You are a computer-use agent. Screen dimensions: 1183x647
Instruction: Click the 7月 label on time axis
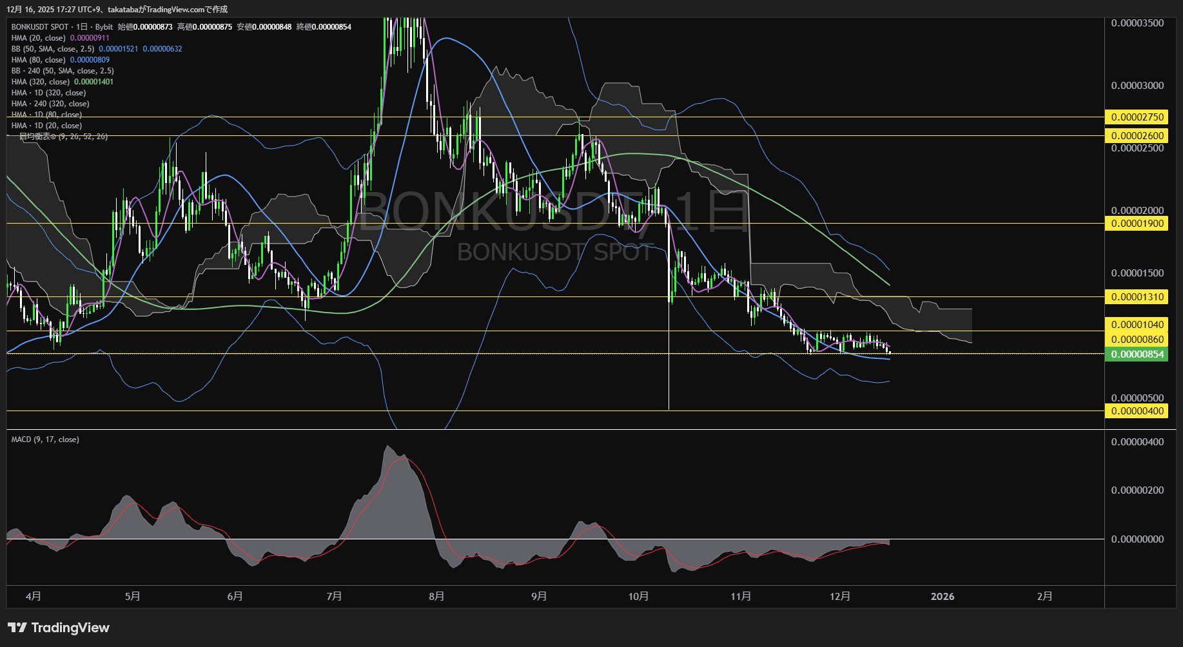point(334,597)
